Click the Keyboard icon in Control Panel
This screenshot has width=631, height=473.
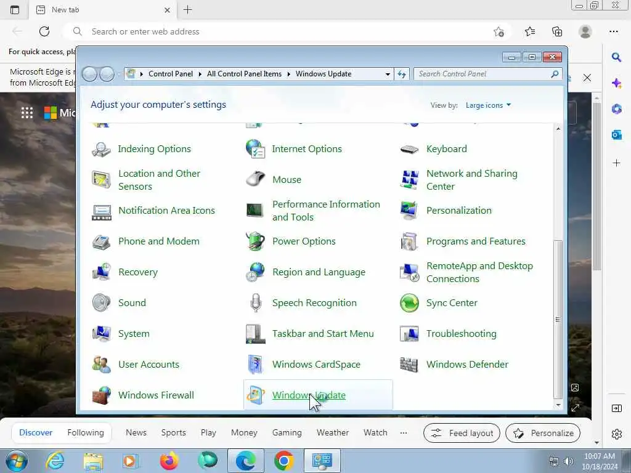pyautogui.click(x=409, y=149)
